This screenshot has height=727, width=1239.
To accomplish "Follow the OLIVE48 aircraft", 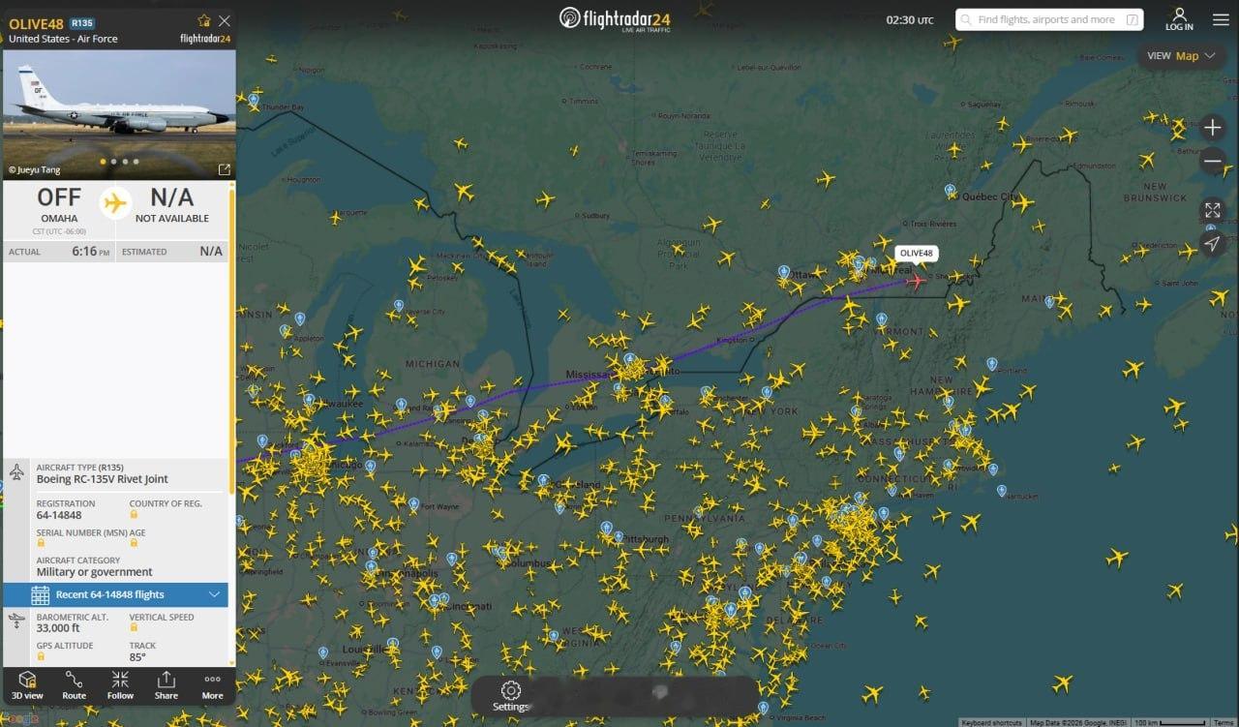I will tap(120, 684).
